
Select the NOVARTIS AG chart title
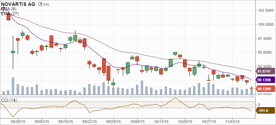click(18, 4)
